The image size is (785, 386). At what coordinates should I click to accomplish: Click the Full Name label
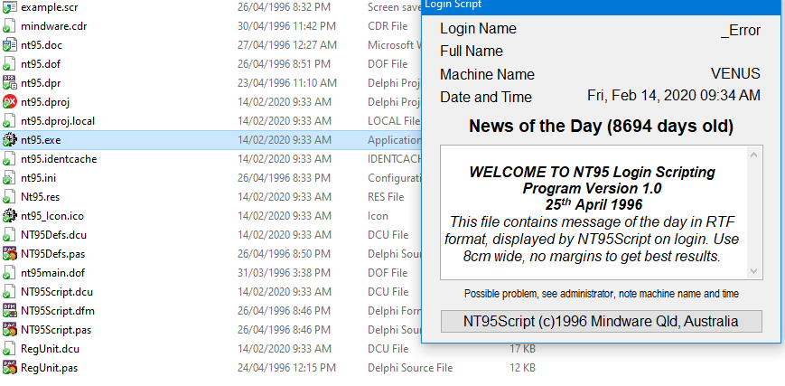click(472, 52)
